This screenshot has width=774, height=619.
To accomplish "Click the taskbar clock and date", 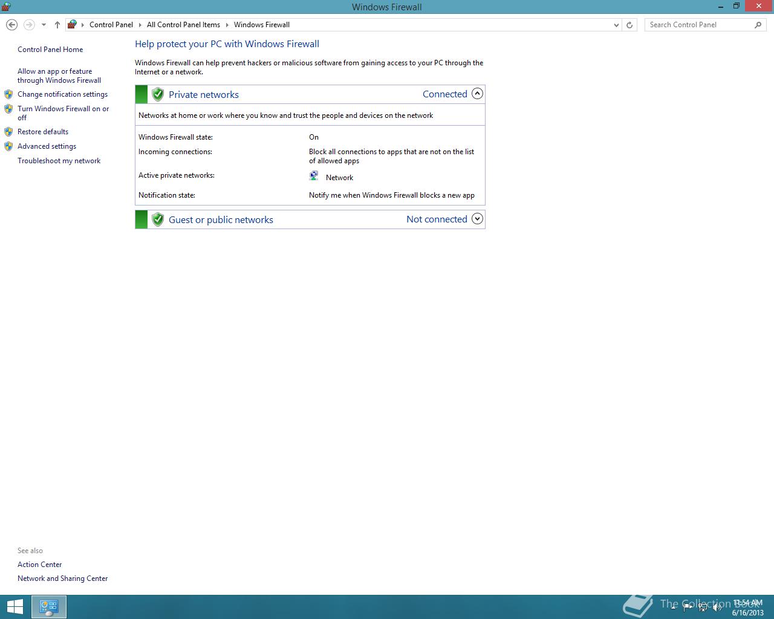I will 748,608.
